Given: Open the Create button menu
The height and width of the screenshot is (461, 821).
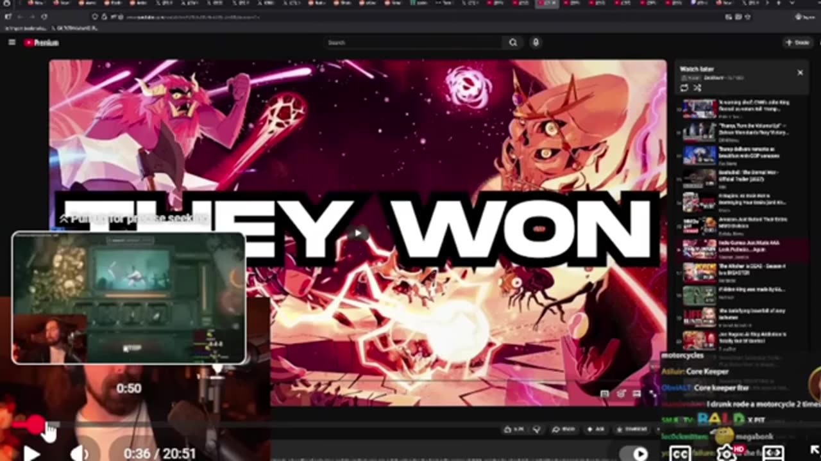Looking at the screenshot, I should pos(797,42).
